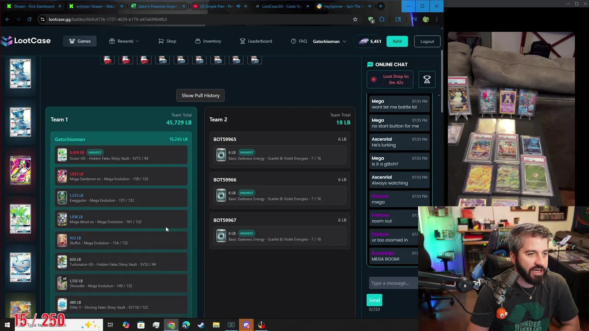Open Task View on taskbar
The image size is (589, 331).
[110, 325]
